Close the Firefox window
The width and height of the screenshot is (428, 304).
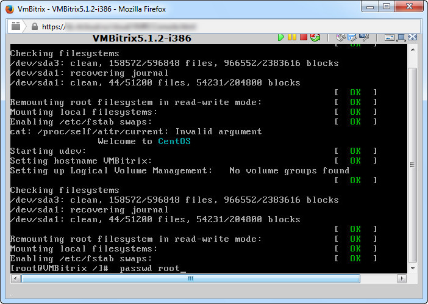tap(409, 7)
